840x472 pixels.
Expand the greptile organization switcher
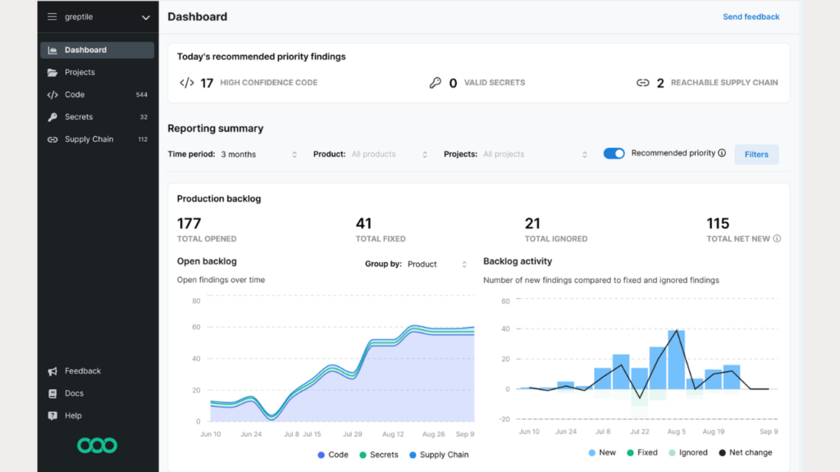pyautogui.click(x=146, y=17)
